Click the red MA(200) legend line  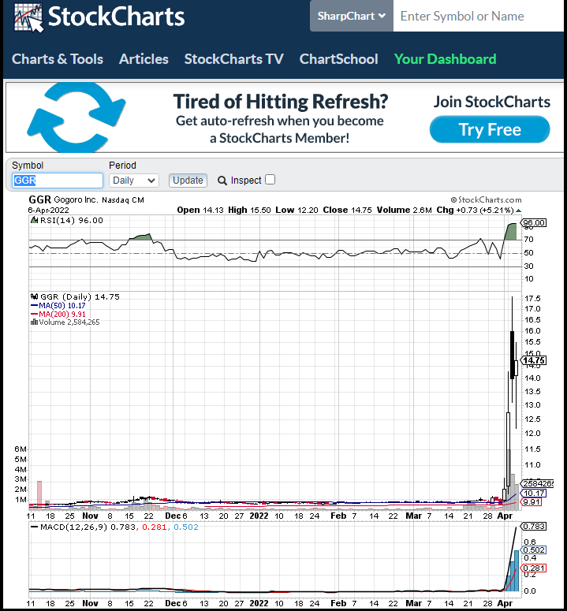click(34, 314)
